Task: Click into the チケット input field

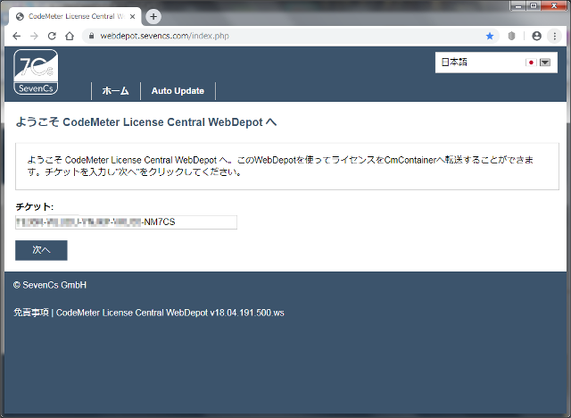Action: click(126, 222)
